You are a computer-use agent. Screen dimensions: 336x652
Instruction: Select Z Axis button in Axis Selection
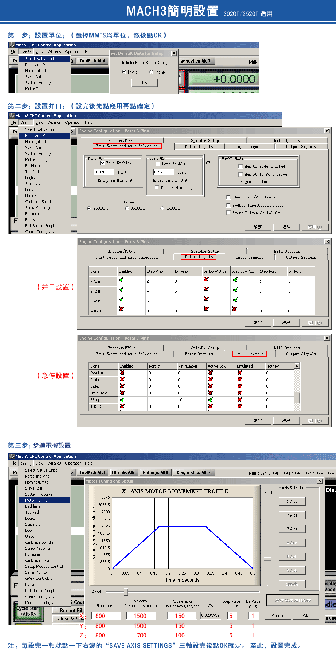tap(292, 529)
